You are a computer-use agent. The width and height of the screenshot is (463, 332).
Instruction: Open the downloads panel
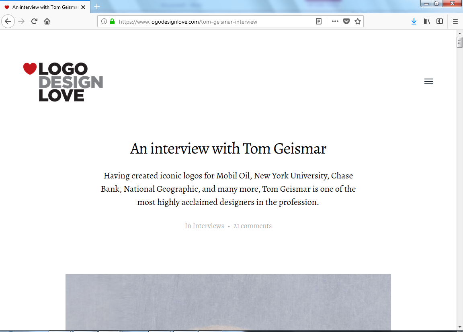coord(414,22)
